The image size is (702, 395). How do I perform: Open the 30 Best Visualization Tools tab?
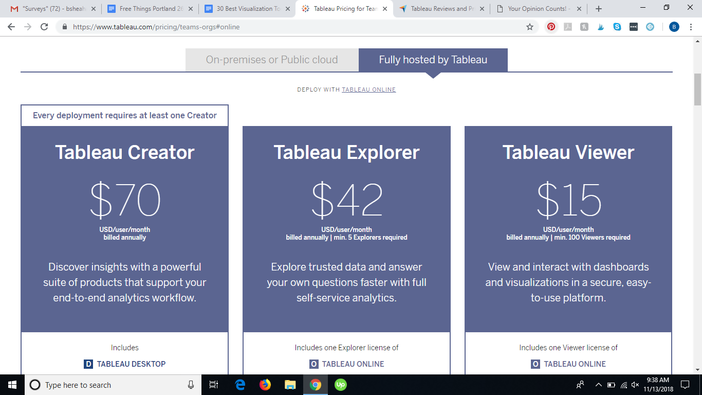coord(247,9)
